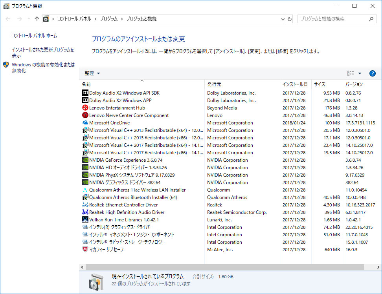Click the Dolby Audio X2 Windows APP icon
Viewport: 382px width, 294px height.
85,100
